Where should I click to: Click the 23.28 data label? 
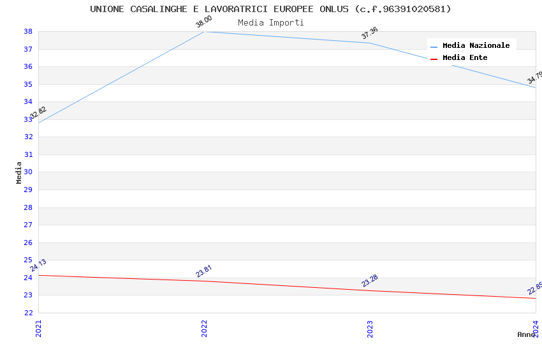pyautogui.click(x=369, y=280)
